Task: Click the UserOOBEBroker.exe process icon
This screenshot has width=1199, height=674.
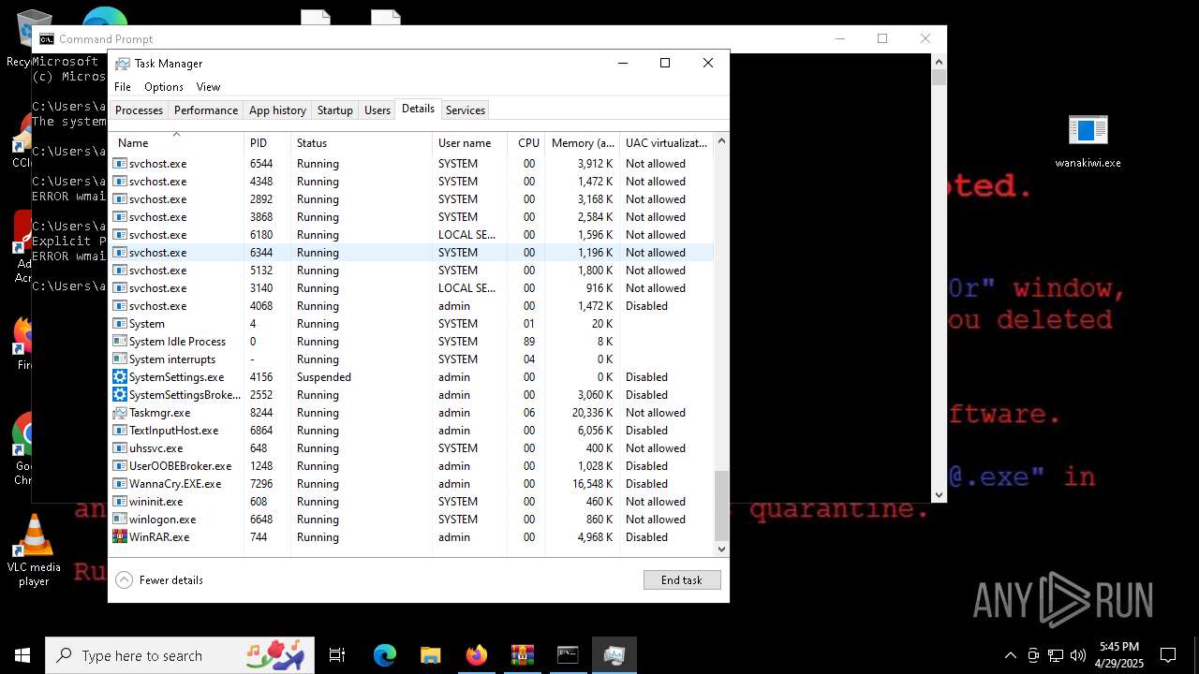Action: pyautogui.click(x=120, y=466)
